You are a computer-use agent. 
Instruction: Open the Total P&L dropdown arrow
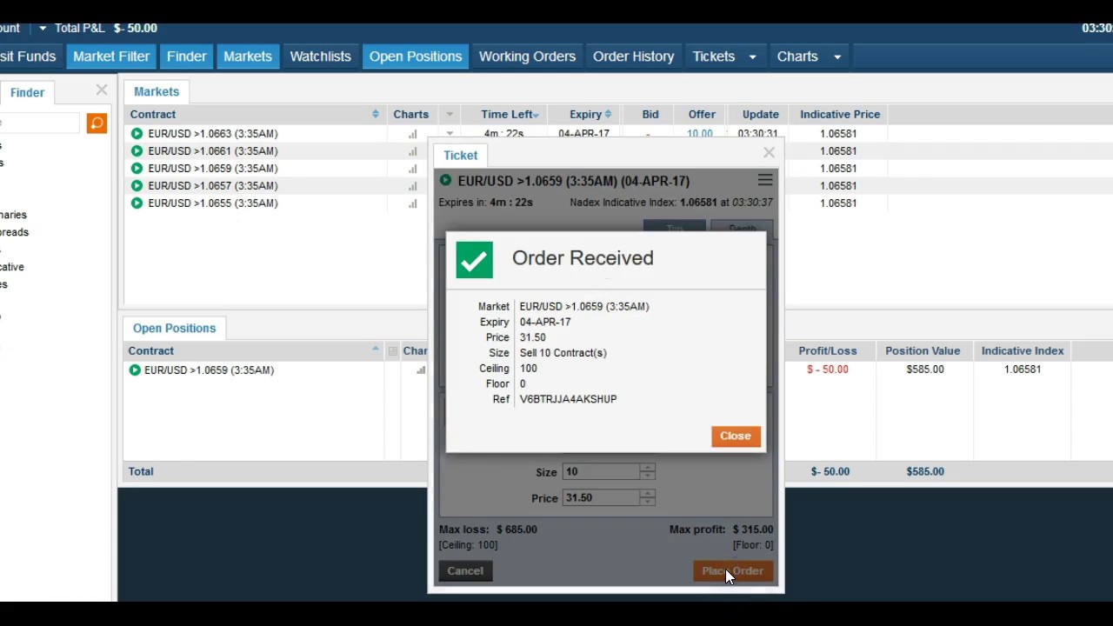click(42, 28)
